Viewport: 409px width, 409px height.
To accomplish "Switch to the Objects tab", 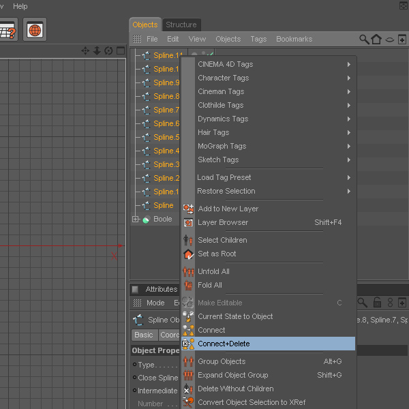I will pyautogui.click(x=145, y=25).
